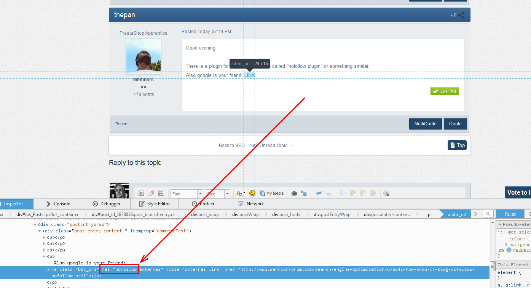Image resolution: width=531 pixels, height=288 pixels.
Task: Expand the second empty p node
Action: click(44, 244)
